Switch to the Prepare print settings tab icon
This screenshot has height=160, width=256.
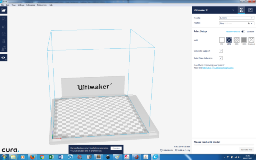[241, 10]
